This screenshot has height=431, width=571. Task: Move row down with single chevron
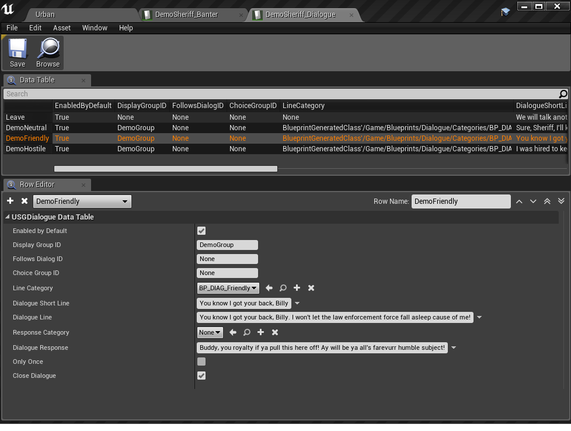pos(533,201)
